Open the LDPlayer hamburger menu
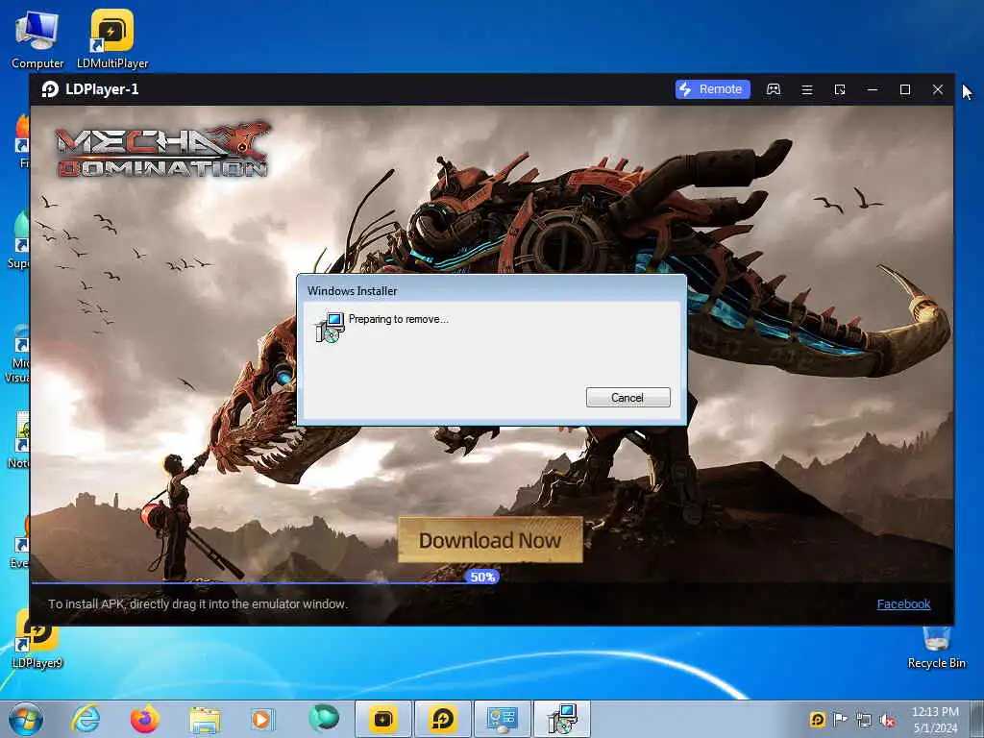The image size is (984, 738). pyautogui.click(x=807, y=89)
